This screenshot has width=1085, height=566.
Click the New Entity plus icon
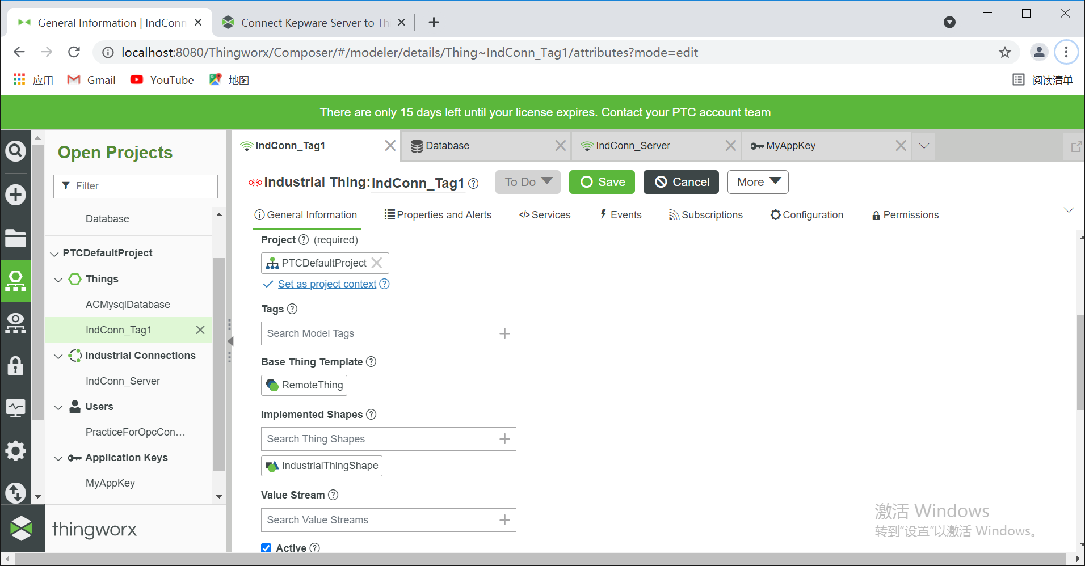(15, 195)
